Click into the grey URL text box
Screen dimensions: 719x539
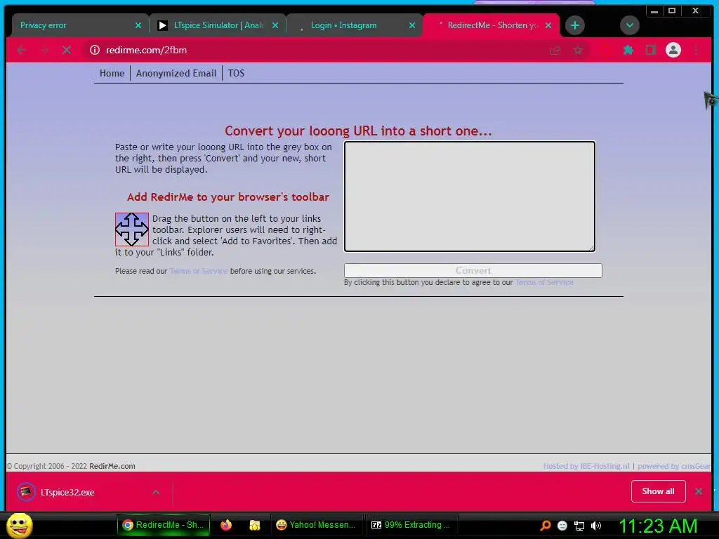pyautogui.click(x=470, y=197)
